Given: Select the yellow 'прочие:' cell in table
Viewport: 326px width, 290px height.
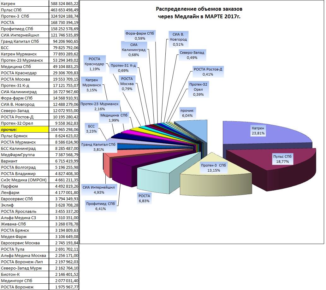Looking at the screenshot, I should 24,130.
